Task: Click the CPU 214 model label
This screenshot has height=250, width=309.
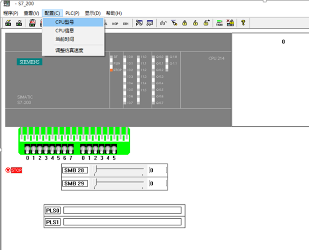Action: tap(216, 58)
